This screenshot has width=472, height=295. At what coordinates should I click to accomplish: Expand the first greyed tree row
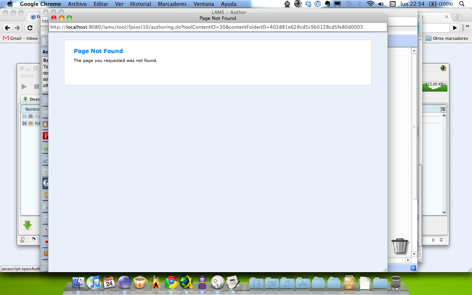click(24, 116)
